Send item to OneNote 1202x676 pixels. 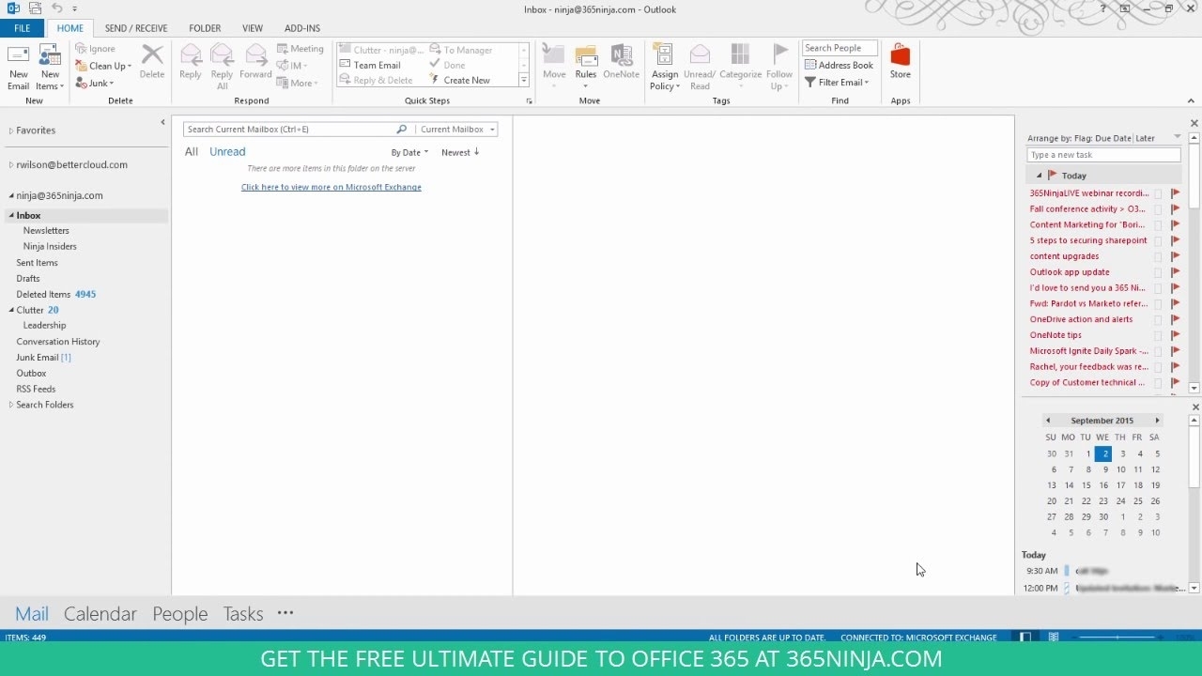pos(621,62)
